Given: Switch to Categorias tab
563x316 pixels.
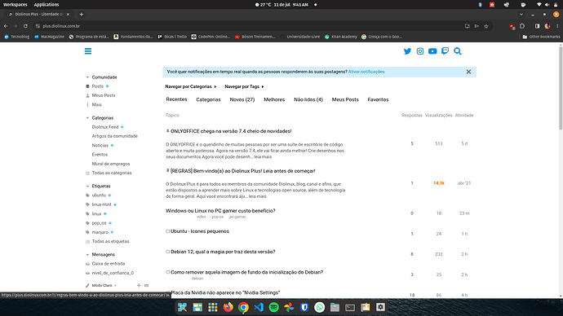Looking at the screenshot, I should tap(208, 99).
